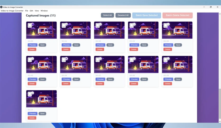Viewport: 221px width, 128px height.
Task: Save the 00:08 captured image
Action: tap(144, 79)
